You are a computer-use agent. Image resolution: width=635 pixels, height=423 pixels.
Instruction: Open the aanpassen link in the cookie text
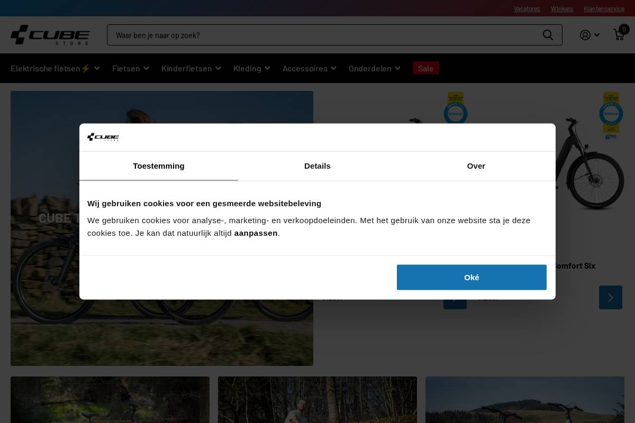coord(256,233)
